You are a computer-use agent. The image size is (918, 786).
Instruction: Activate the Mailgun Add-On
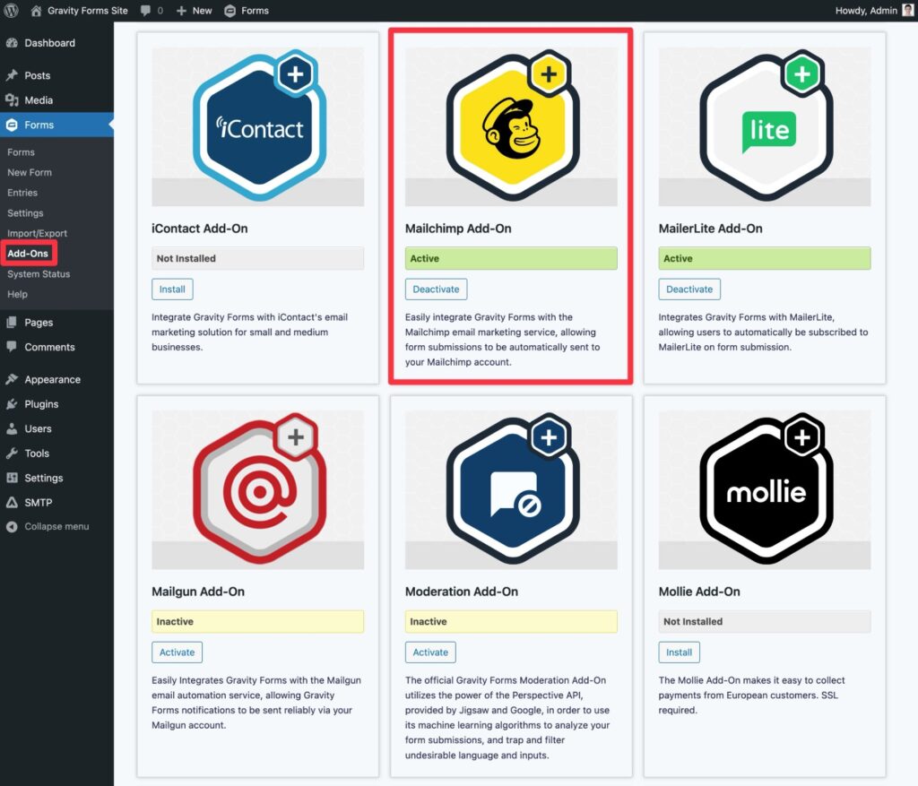tap(177, 652)
